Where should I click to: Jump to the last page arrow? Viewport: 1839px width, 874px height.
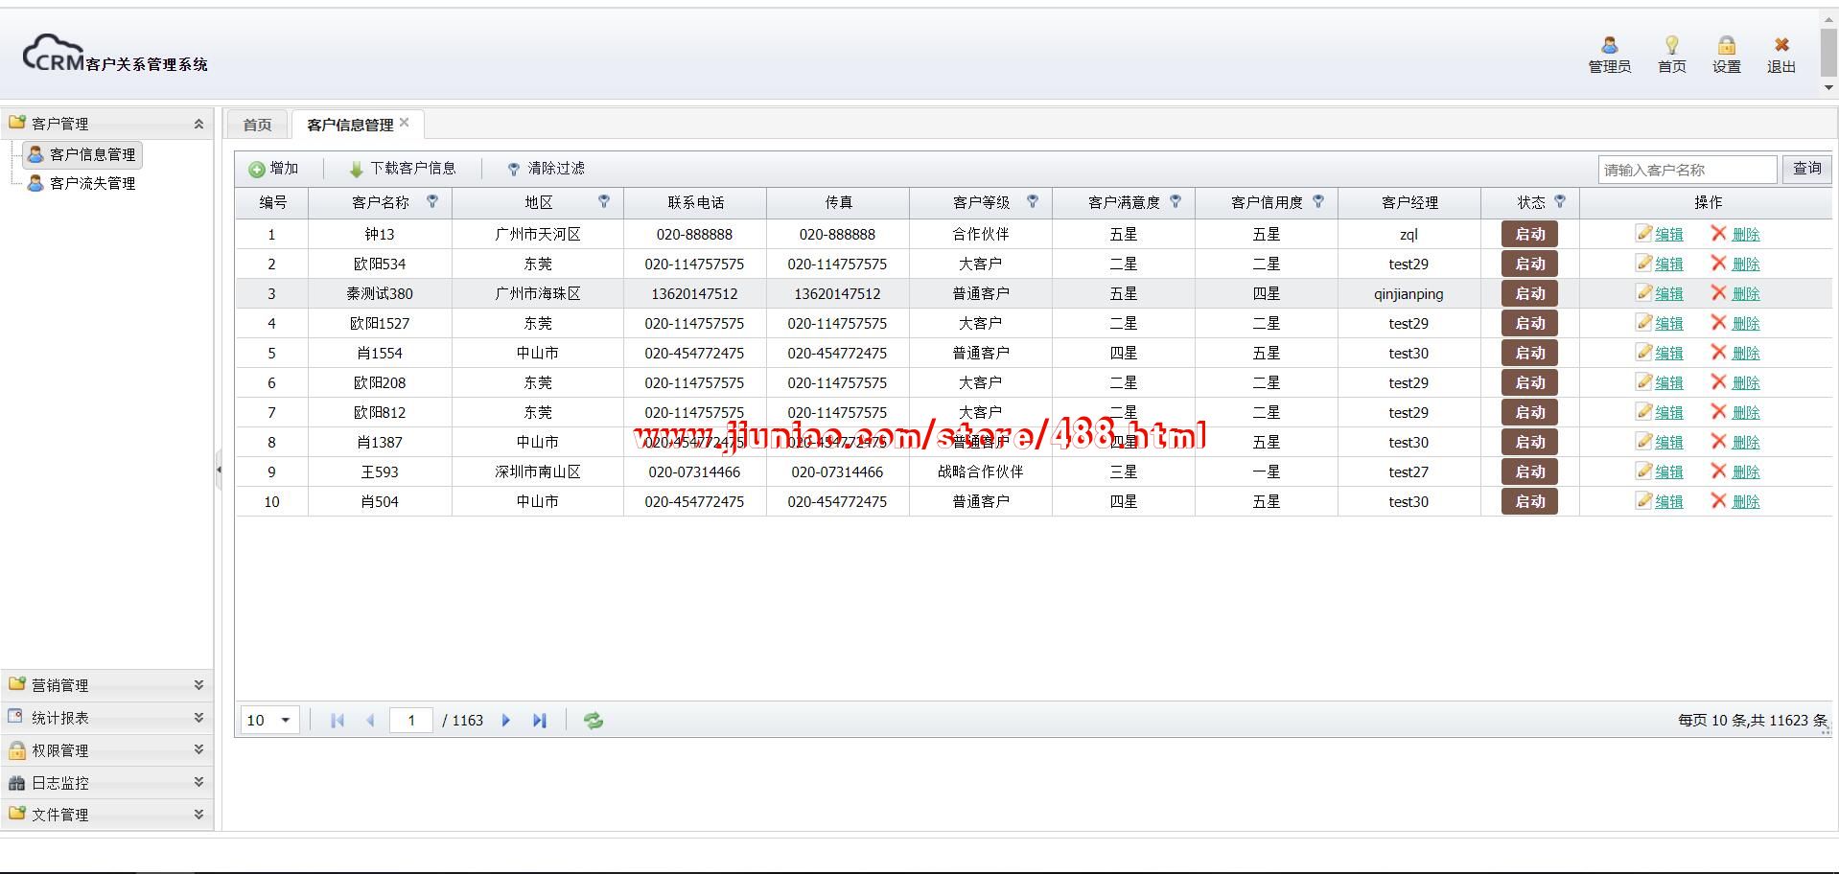[540, 721]
